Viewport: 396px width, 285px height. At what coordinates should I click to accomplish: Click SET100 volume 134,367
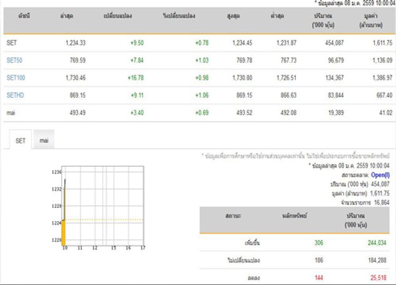(x=335, y=78)
